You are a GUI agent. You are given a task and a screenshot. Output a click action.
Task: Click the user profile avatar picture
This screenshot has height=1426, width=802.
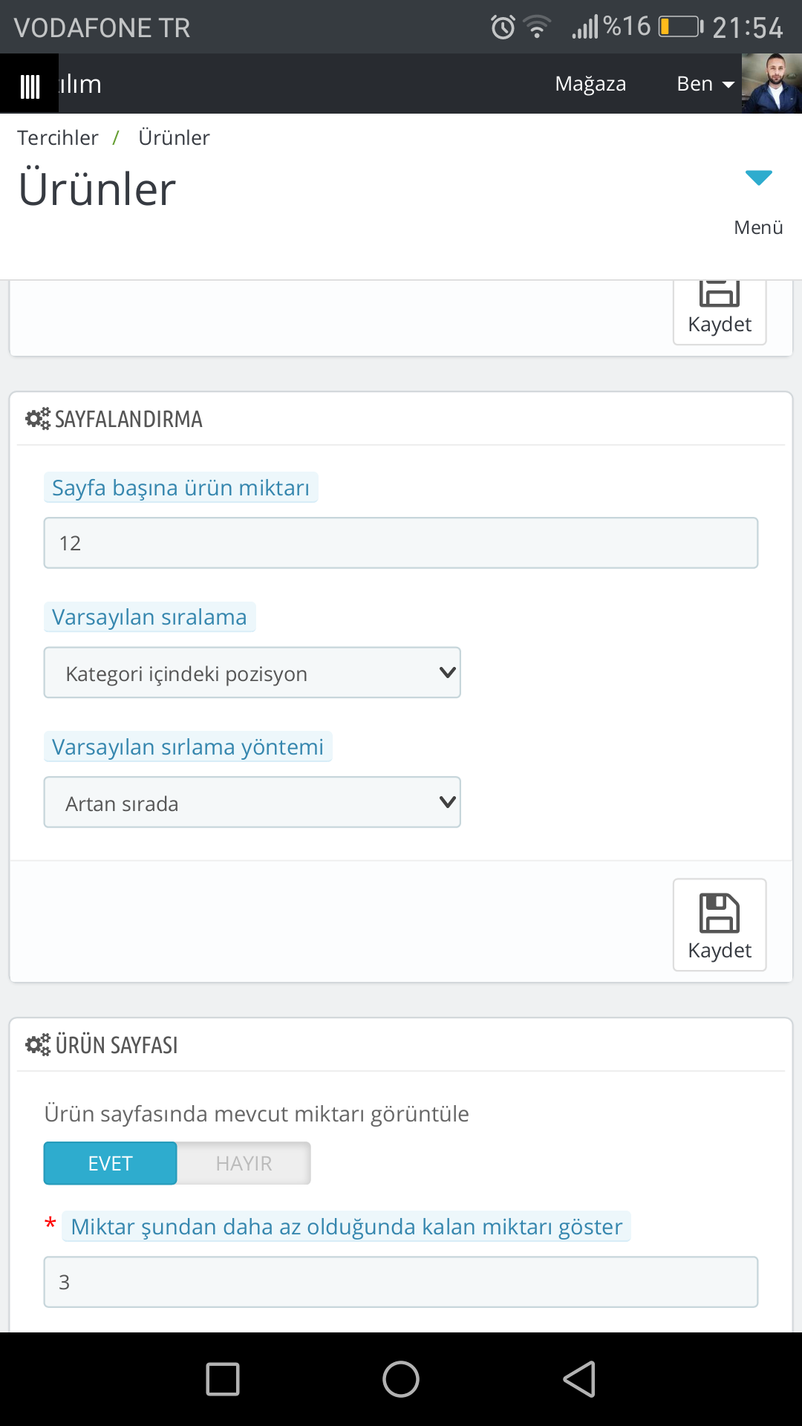click(772, 83)
